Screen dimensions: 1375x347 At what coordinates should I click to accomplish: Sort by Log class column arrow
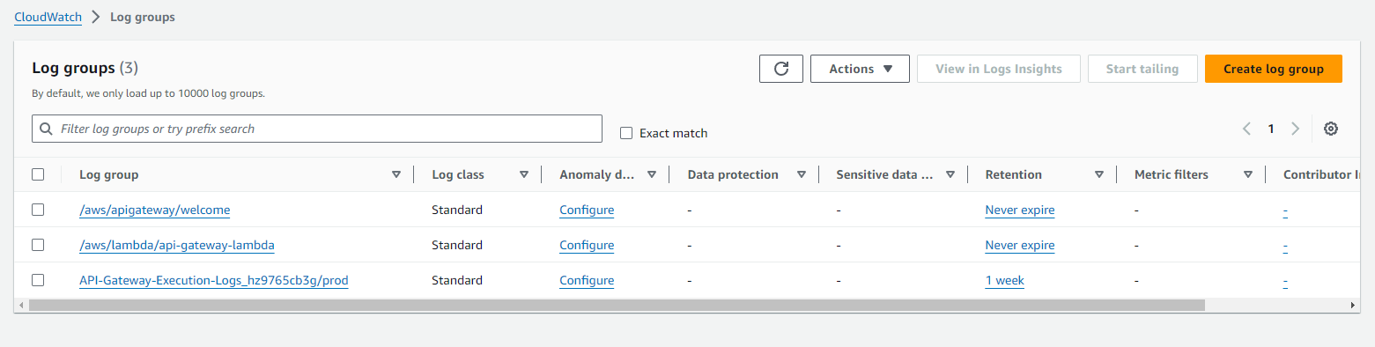coord(524,174)
